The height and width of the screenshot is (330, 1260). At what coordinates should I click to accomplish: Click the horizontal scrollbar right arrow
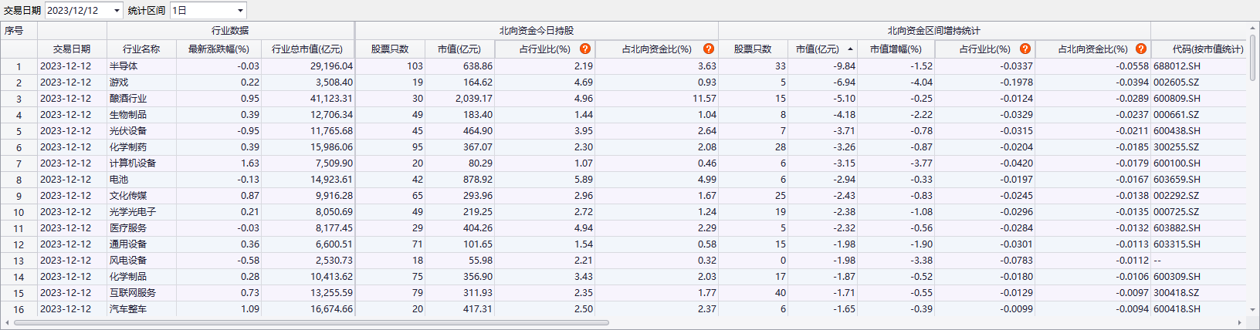click(1240, 323)
